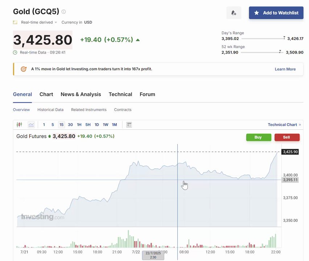
Task: Click the clock icon beside Real-time Data
Action: click(15, 53)
